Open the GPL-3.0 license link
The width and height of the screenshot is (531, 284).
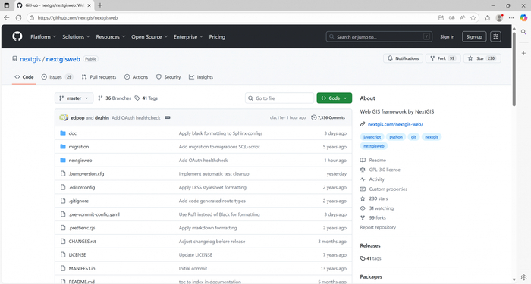(385, 170)
